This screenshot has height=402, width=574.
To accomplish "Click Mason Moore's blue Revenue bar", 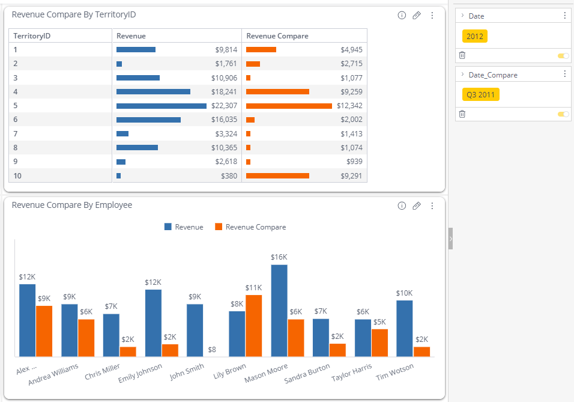I will [x=279, y=310].
